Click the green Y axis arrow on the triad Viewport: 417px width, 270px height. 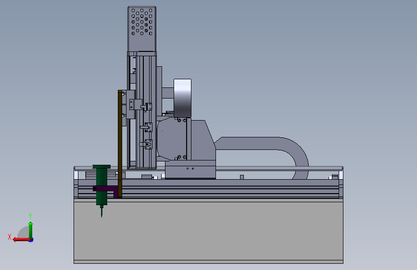(31, 230)
